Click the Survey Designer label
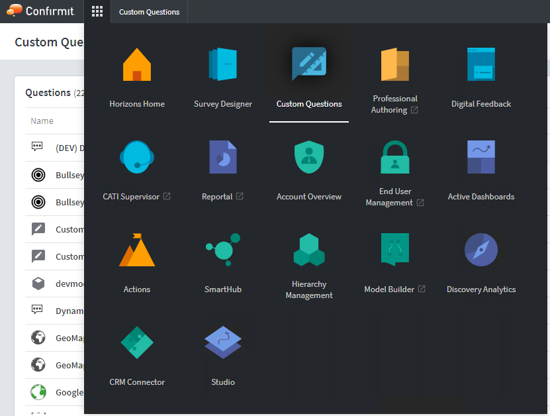Screen dimensions: 550x416 [x=223, y=104]
